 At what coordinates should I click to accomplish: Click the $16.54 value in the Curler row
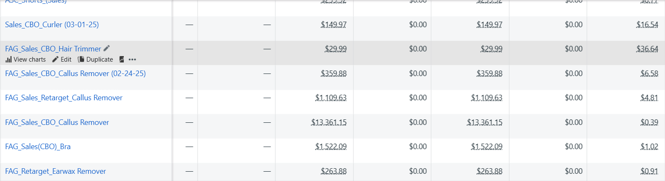(649, 25)
